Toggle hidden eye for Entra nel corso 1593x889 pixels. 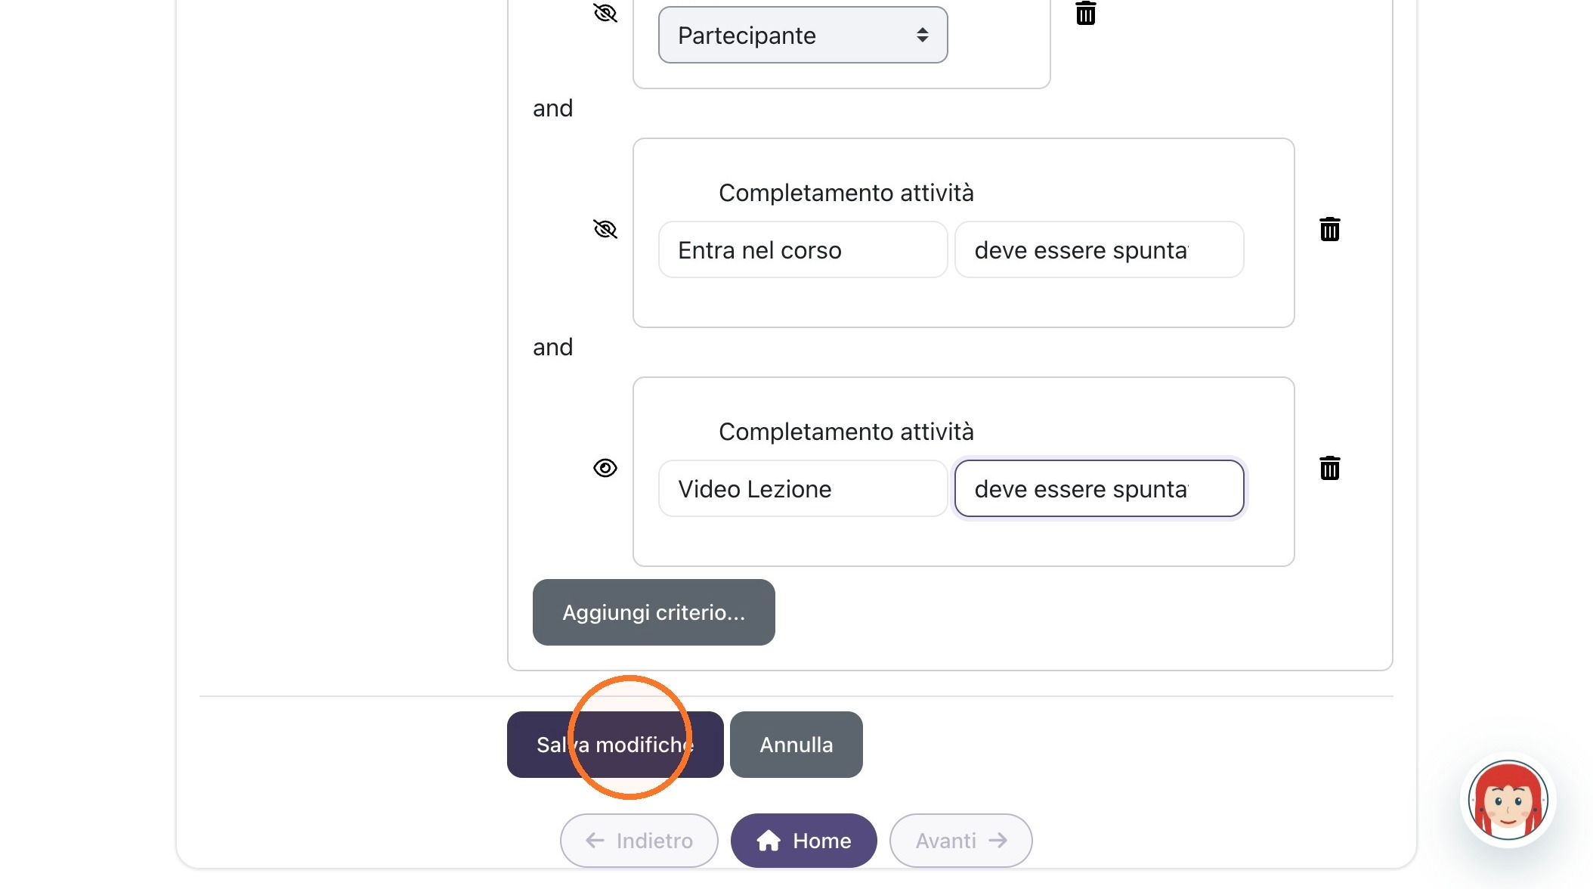click(x=605, y=228)
